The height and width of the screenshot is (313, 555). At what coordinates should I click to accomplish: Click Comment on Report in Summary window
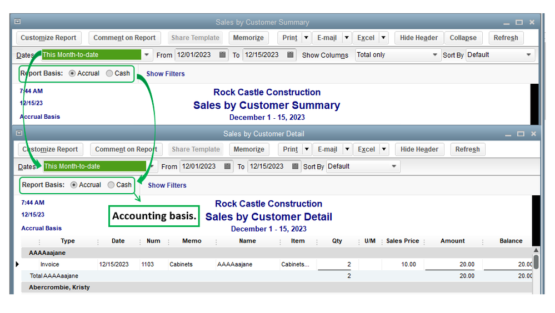coord(124,38)
